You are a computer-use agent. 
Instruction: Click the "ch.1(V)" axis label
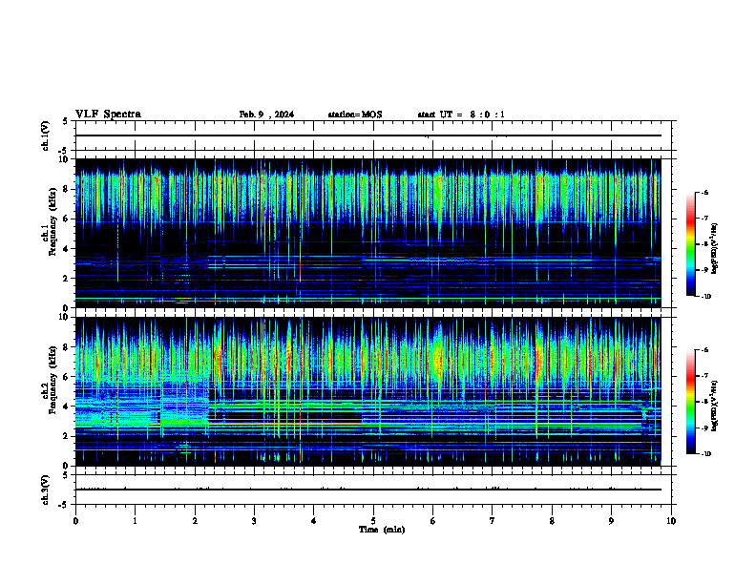coord(45,136)
